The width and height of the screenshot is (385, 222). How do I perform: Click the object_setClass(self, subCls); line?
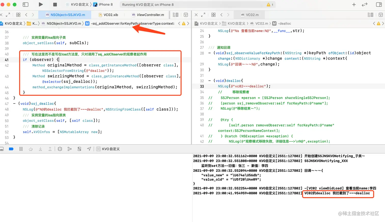pyautogui.click(x=56, y=43)
